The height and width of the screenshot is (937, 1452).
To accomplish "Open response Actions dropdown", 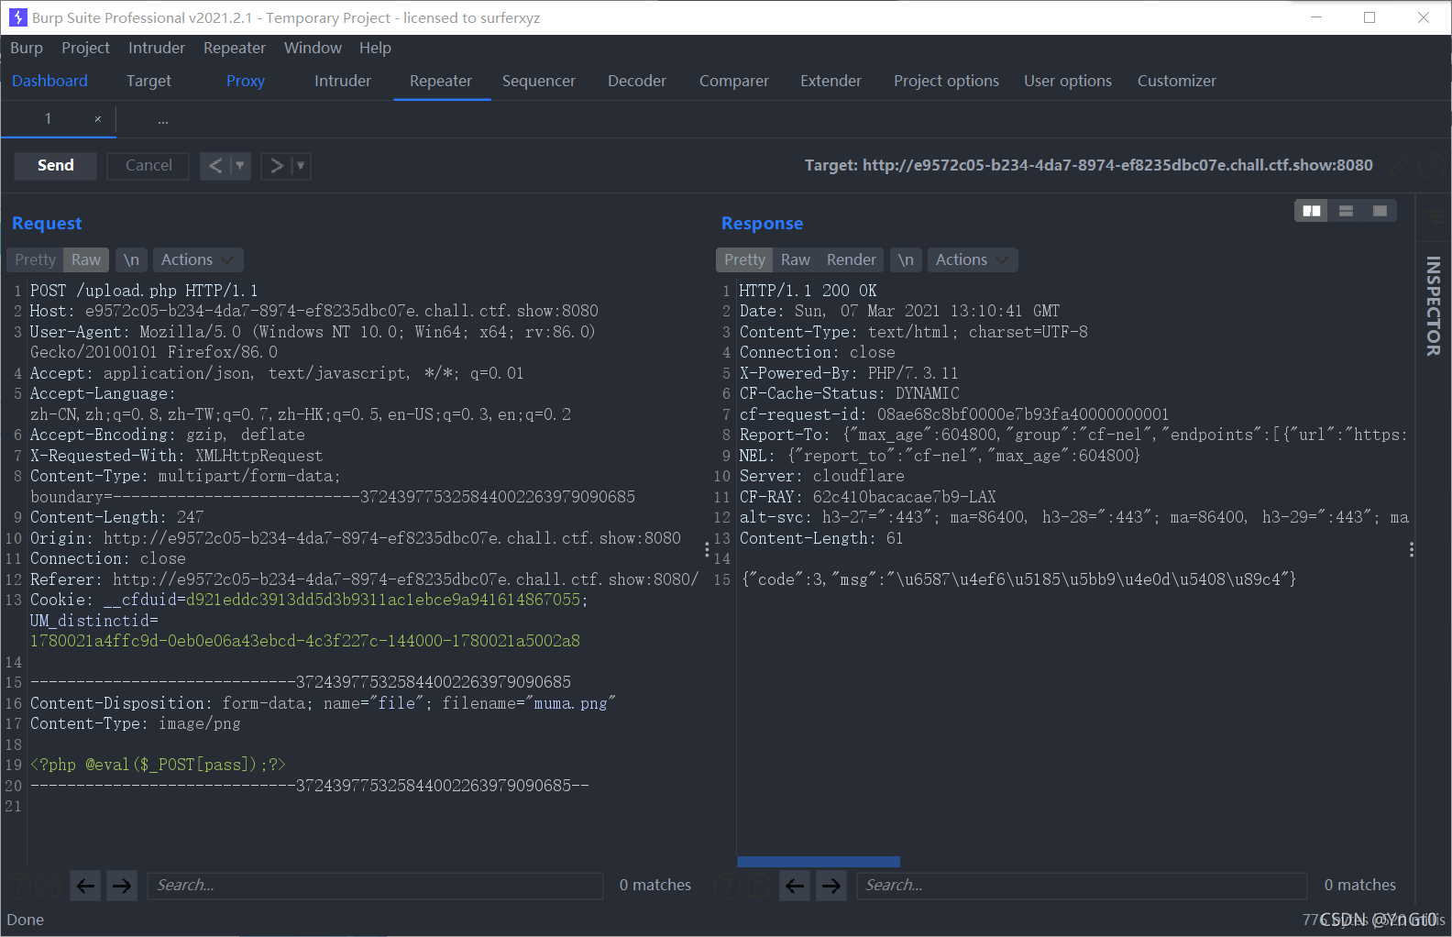I will tap(973, 260).
